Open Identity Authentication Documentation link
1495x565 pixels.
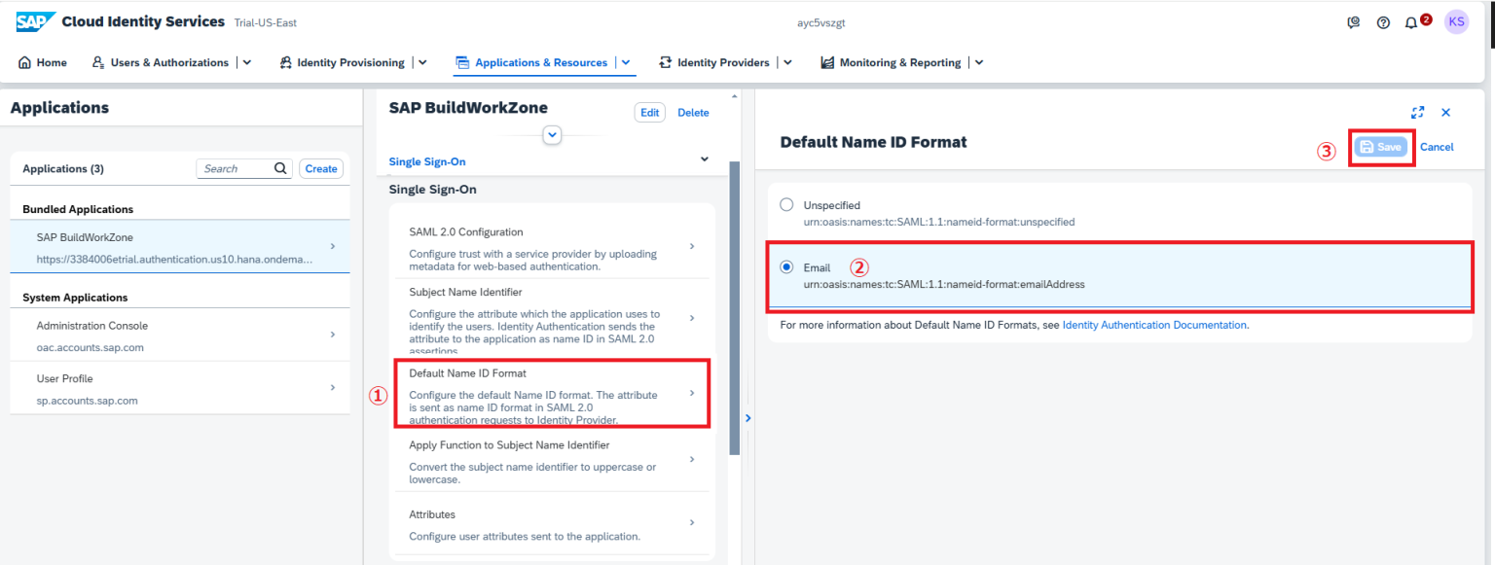(1154, 324)
